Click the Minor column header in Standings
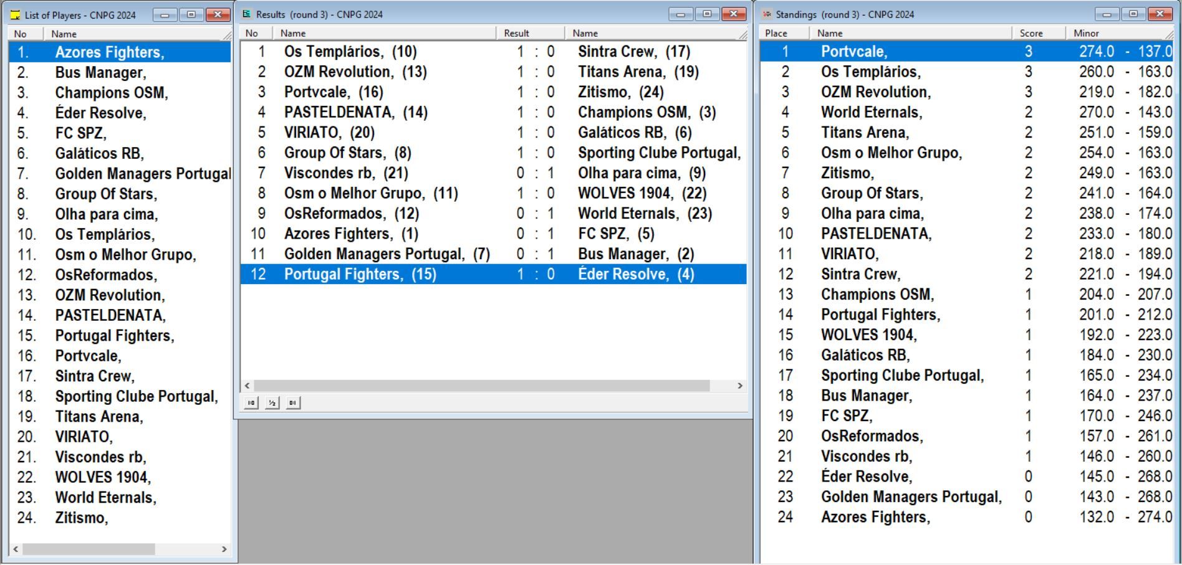This screenshot has height=565, width=1182. point(1120,33)
